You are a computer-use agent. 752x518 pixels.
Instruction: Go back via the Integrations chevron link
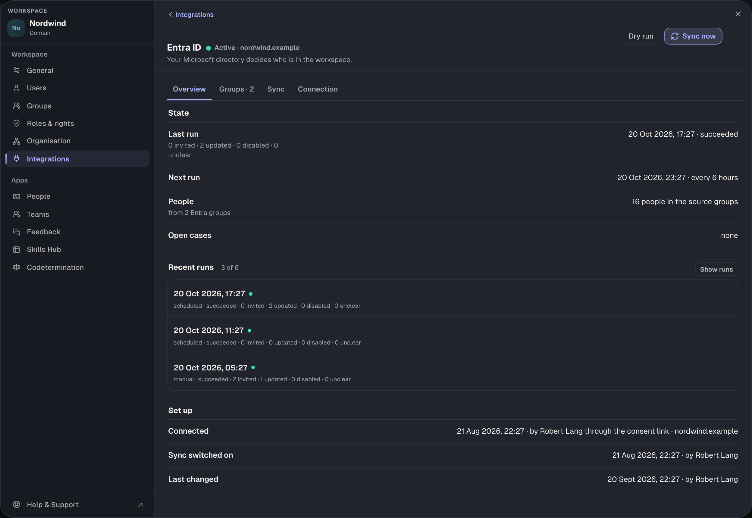pos(191,14)
